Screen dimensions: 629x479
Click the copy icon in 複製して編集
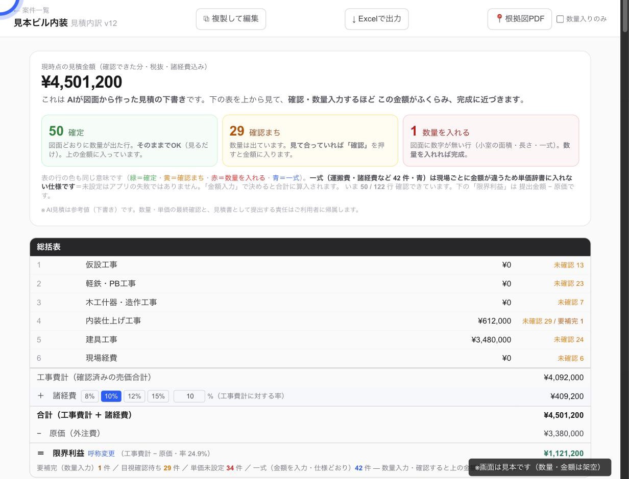tap(206, 19)
